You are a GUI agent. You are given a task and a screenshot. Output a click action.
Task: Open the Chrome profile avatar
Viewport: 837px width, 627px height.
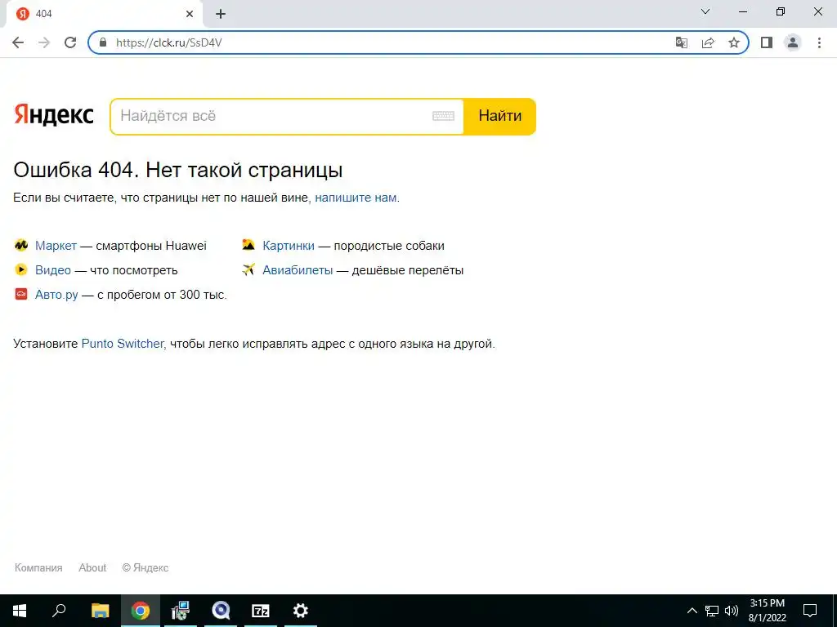[793, 42]
